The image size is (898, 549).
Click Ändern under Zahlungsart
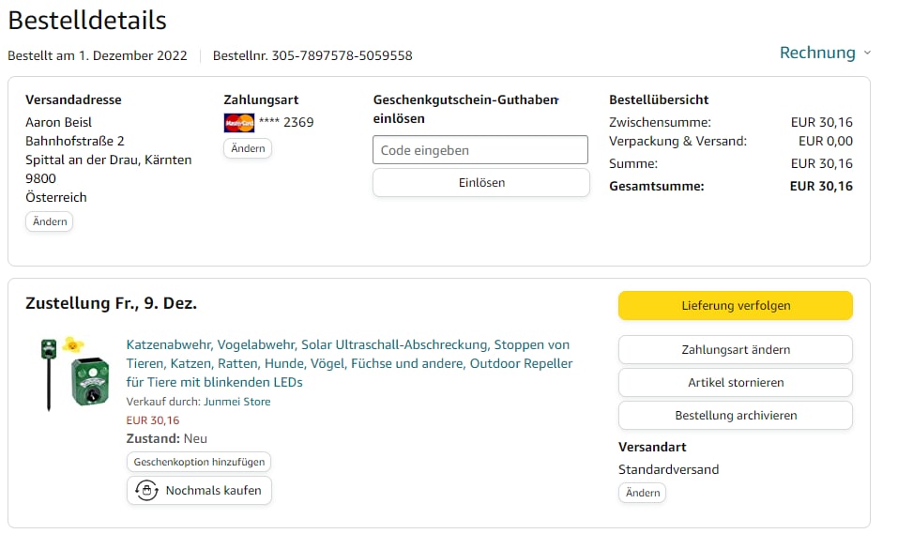point(248,148)
